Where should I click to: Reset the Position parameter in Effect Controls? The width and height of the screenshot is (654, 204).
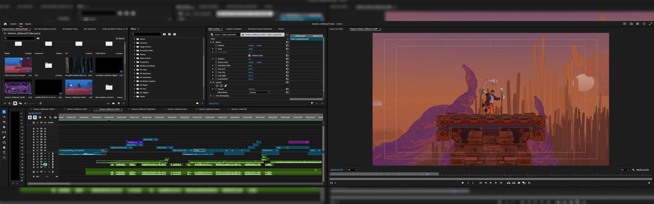coord(287,46)
